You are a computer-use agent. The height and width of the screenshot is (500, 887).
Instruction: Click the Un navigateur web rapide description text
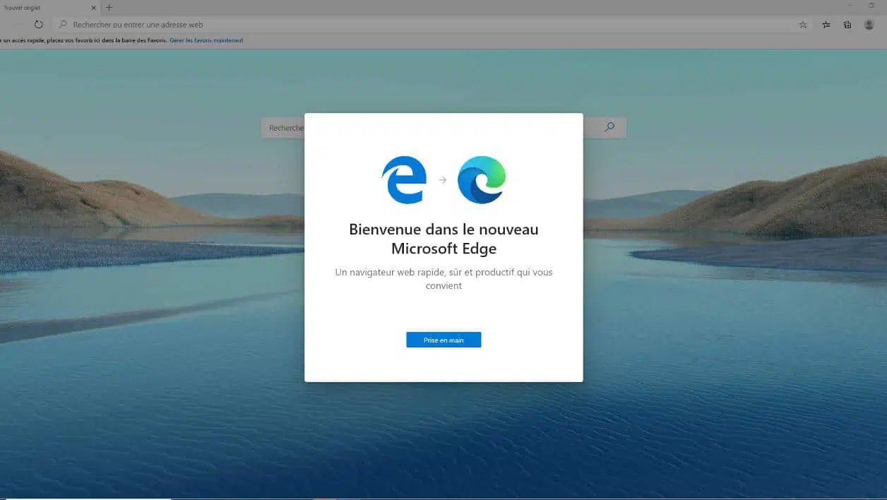[x=443, y=279]
